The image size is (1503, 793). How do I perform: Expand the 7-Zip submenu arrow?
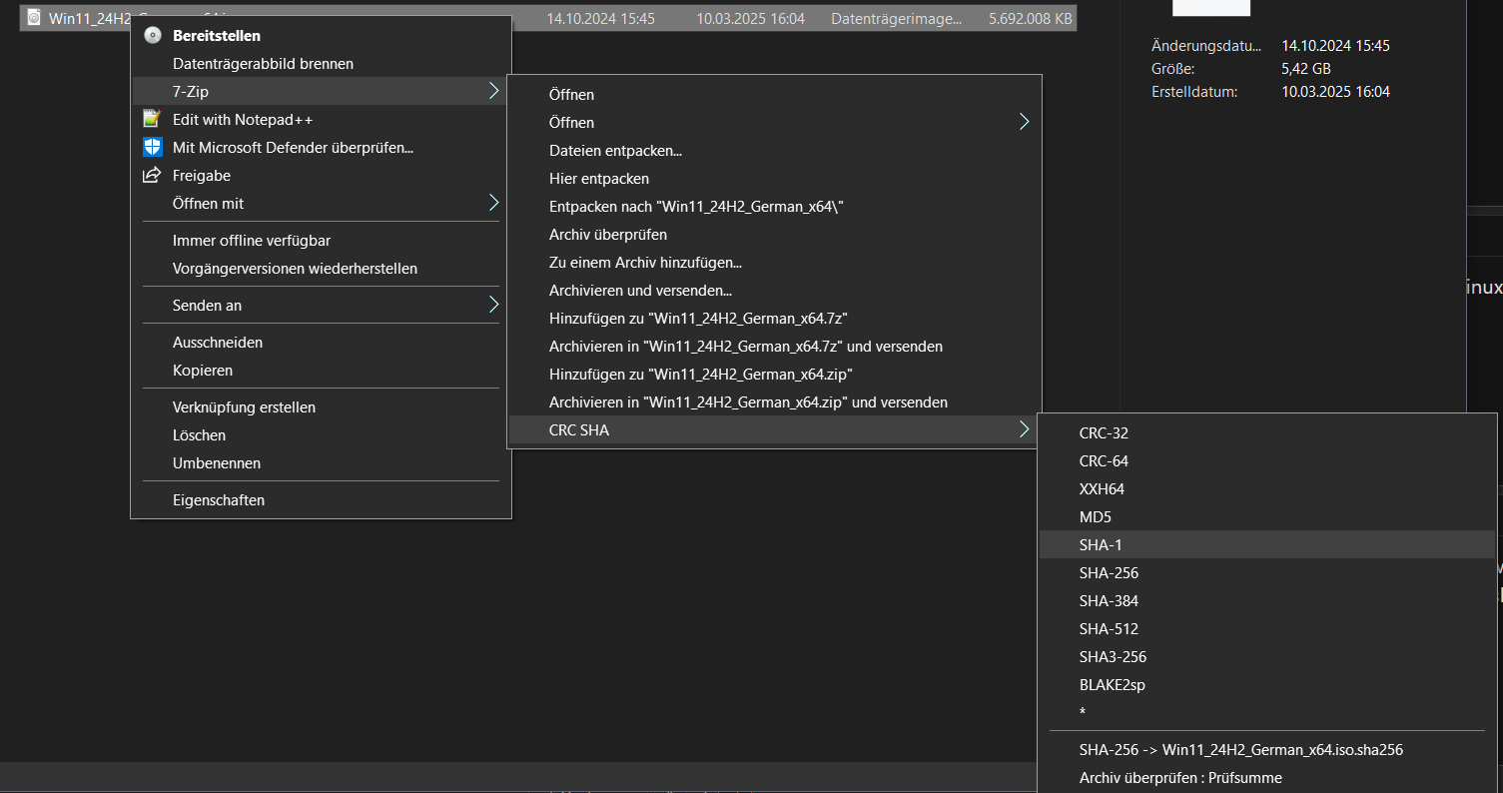(493, 92)
